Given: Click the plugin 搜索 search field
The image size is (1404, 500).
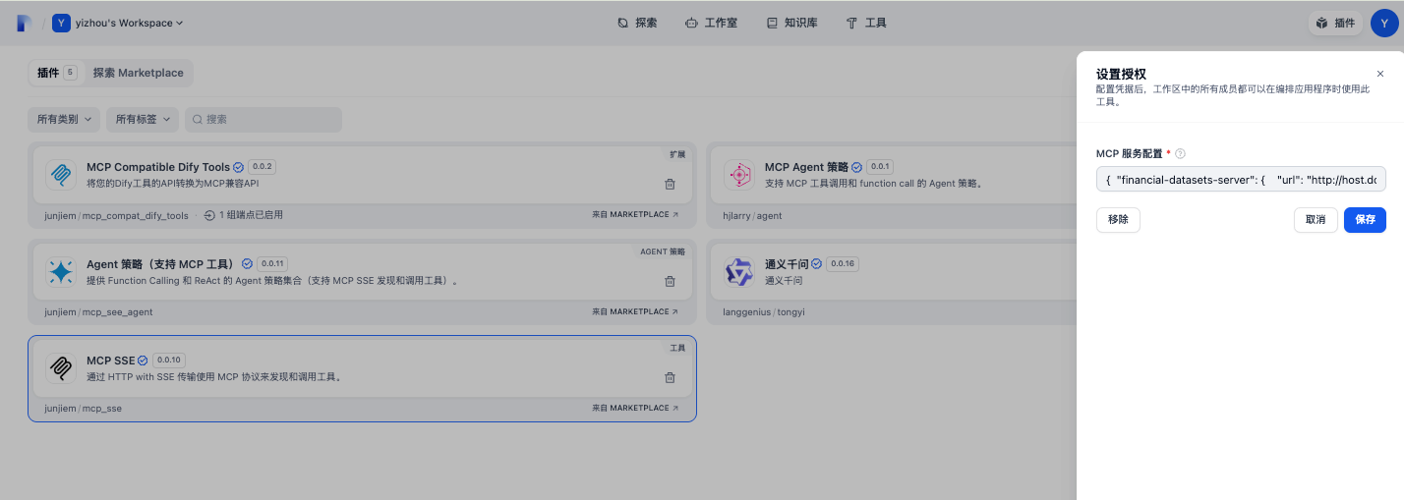Looking at the screenshot, I should 263,119.
